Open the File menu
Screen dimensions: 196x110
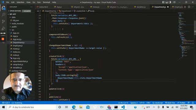(x=7, y=2)
